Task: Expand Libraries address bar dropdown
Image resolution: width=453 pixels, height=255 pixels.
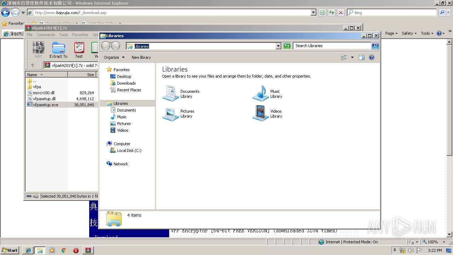Action: point(278,46)
